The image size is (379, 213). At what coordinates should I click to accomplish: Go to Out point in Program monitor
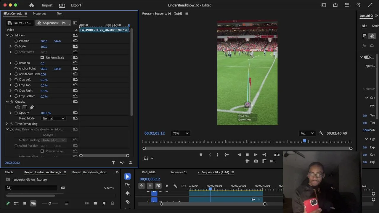pos(264,155)
